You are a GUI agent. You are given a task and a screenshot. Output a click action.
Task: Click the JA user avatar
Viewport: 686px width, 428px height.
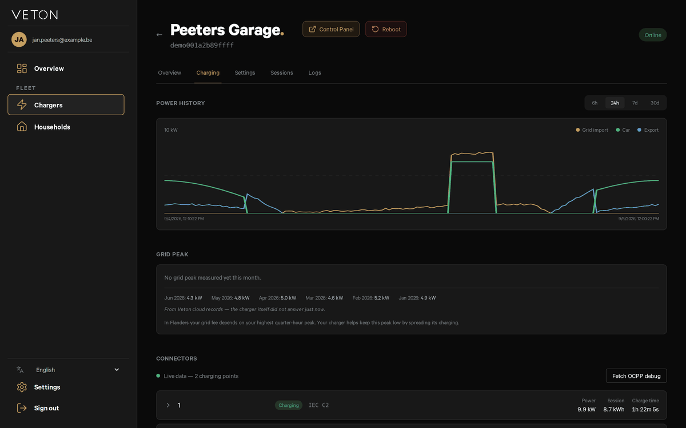[19, 39]
